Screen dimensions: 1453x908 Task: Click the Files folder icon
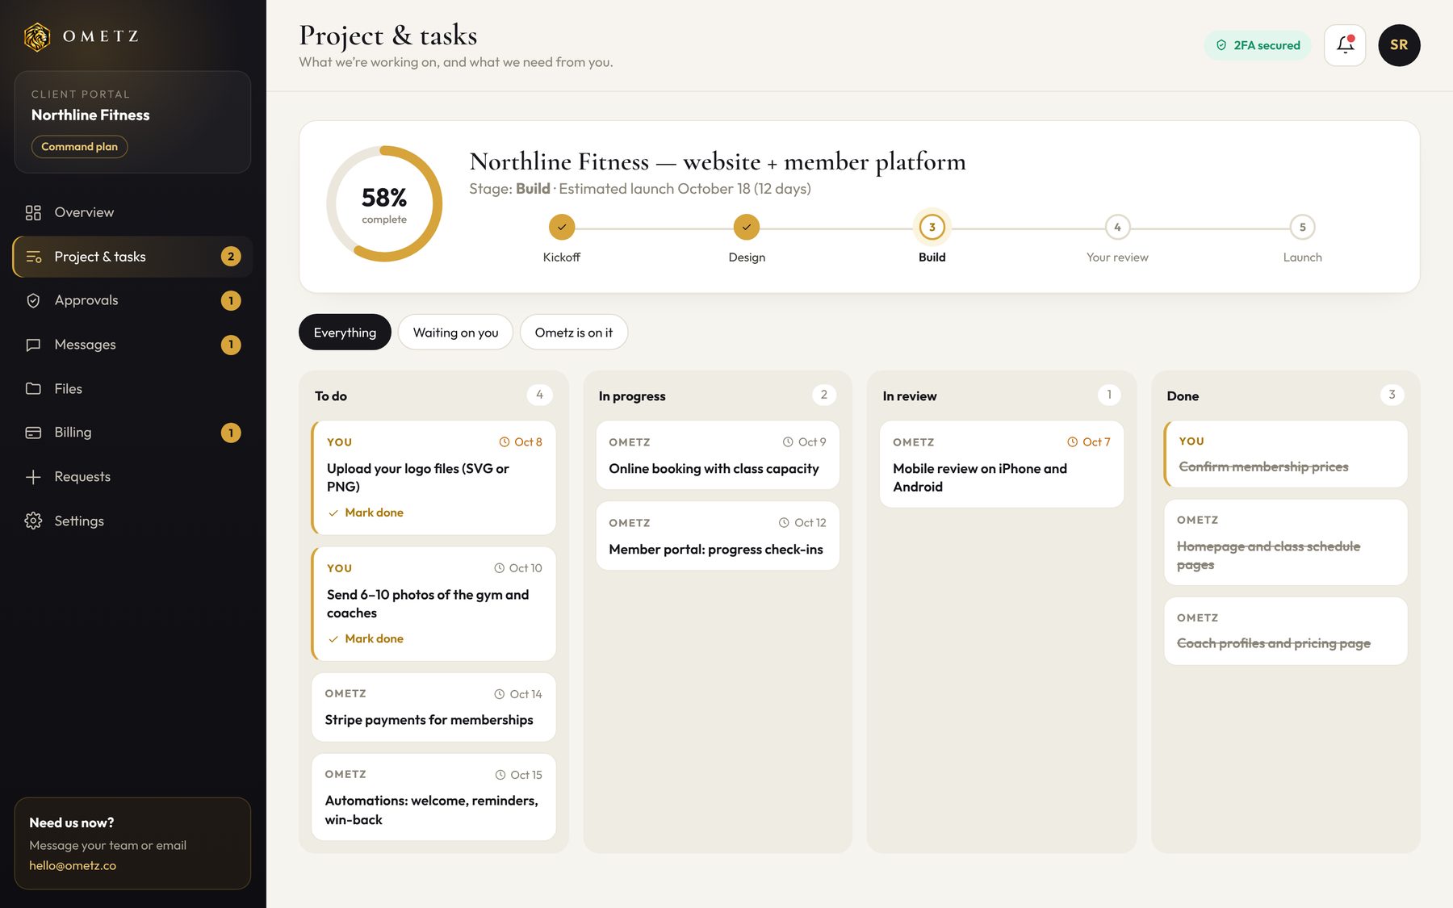point(33,388)
